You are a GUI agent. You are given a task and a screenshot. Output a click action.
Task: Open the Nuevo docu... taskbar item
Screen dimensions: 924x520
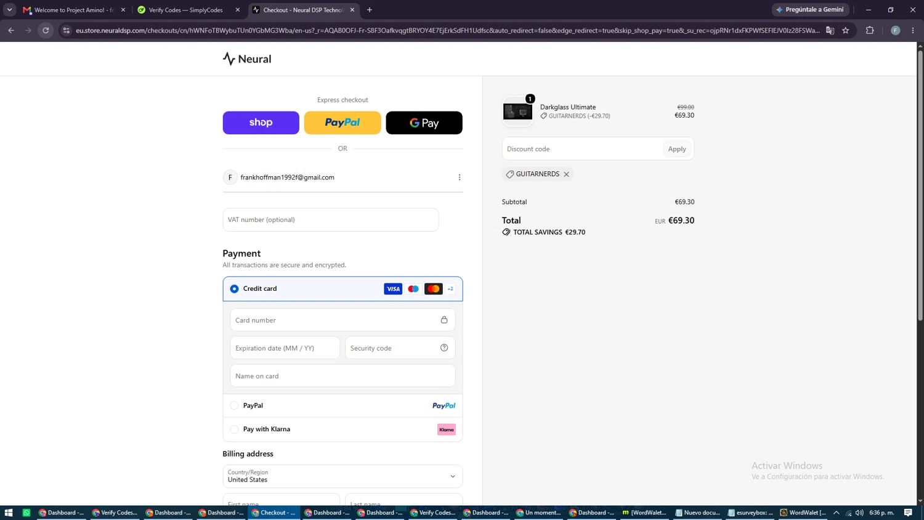[698, 513]
